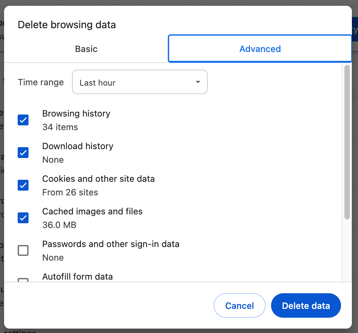Uncheck "Cached images and files"
Viewport: 358px width, 333px height.
(23, 218)
